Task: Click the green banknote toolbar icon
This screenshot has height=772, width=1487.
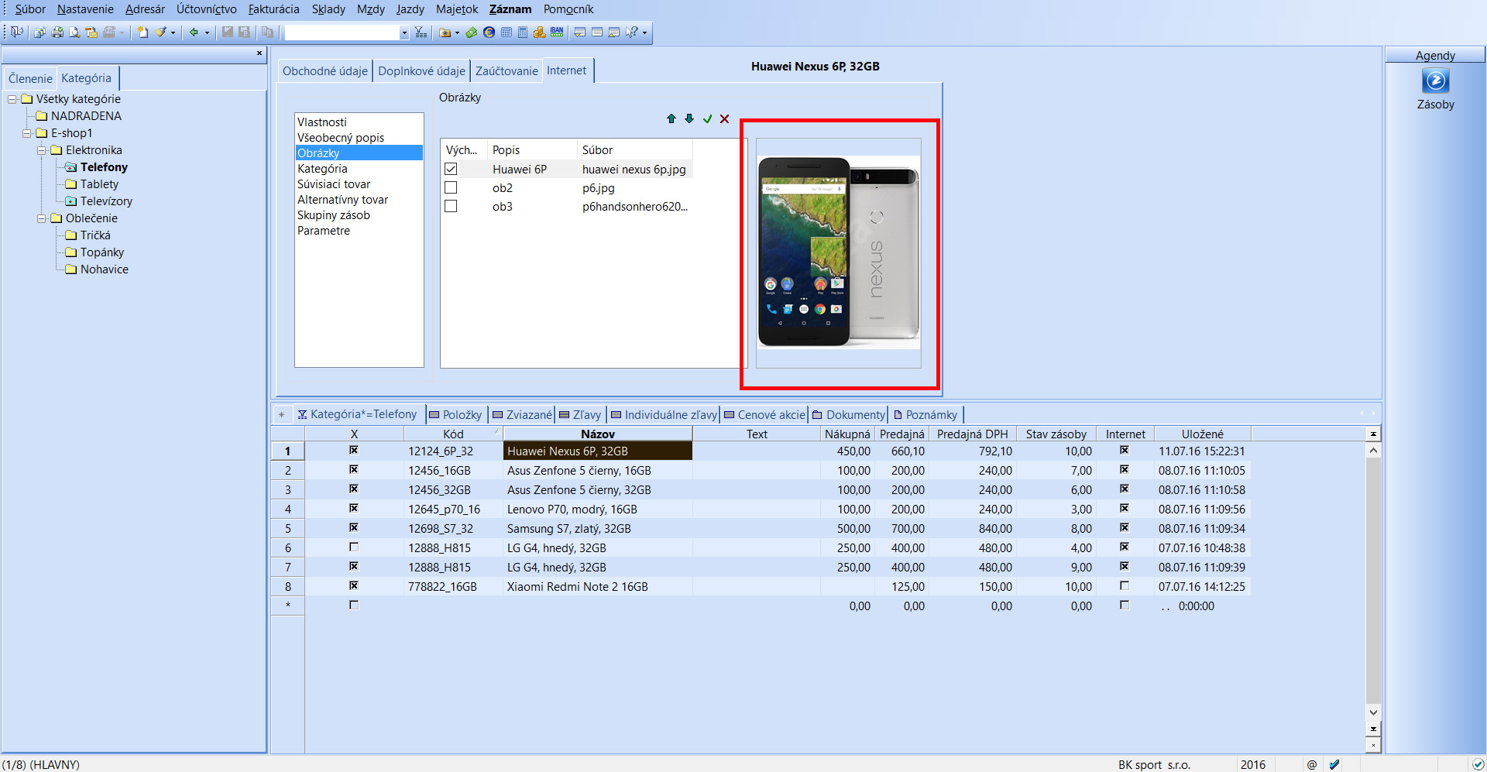Action: (x=471, y=32)
